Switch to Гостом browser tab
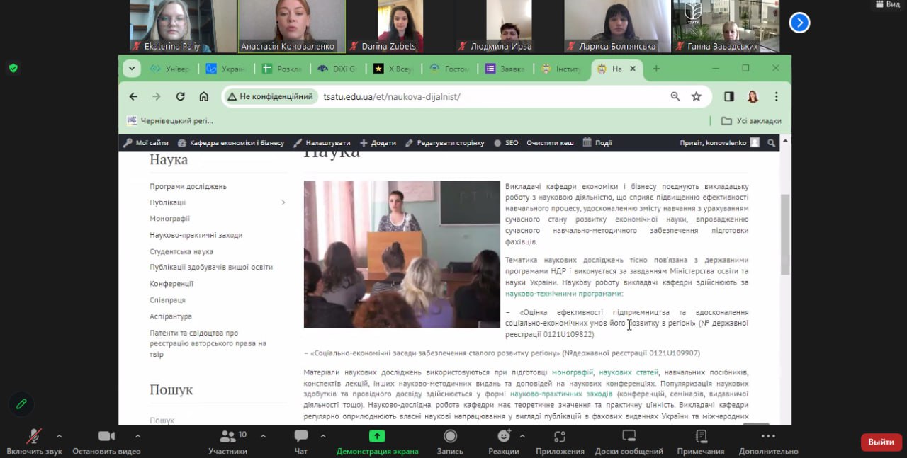Image resolution: width=907 pixels, height=458 pixels. pyautogui.click(x=450, y=69)
